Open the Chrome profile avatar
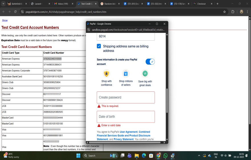The width and height of the screenshot is (251, 160). (x=241, y=12)
